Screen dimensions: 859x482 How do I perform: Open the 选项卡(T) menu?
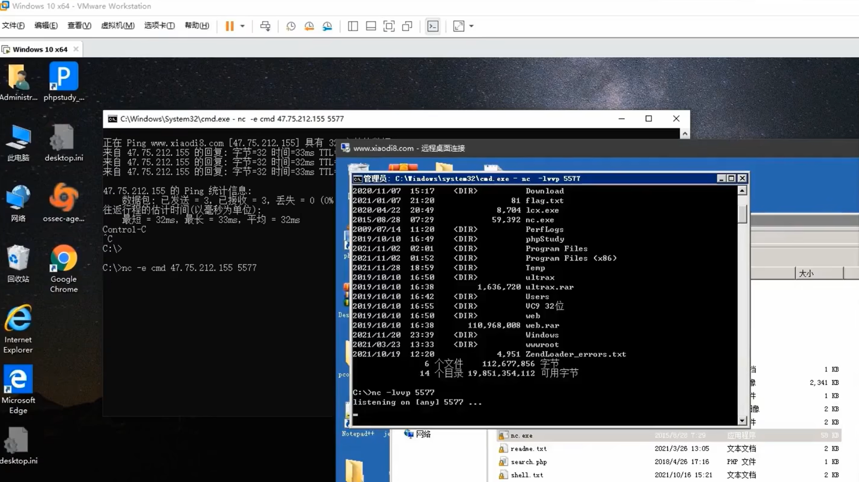tap(159, 26)
